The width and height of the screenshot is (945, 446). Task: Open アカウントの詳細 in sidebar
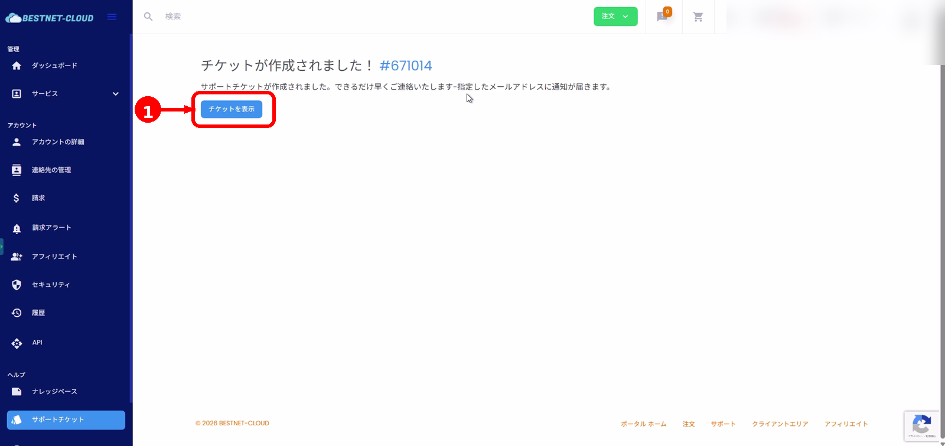pos(58,142)
